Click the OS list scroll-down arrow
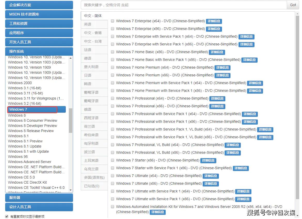302x219 pixels. tap(71, 190)
